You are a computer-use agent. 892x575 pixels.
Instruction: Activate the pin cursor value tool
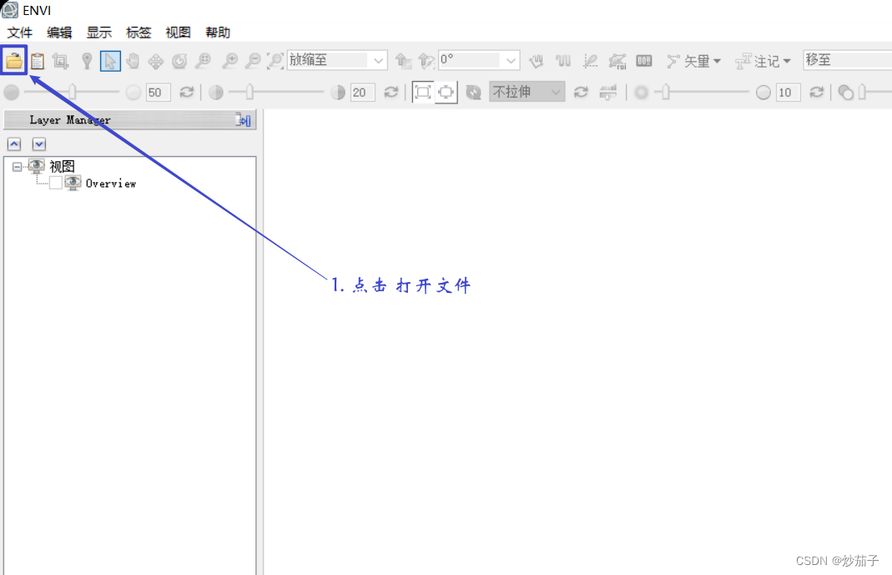87,61
